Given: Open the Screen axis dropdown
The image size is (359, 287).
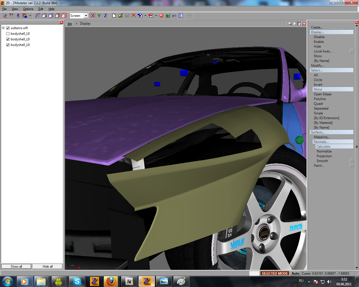Looking at the screenshot, I should click(86, 16).
